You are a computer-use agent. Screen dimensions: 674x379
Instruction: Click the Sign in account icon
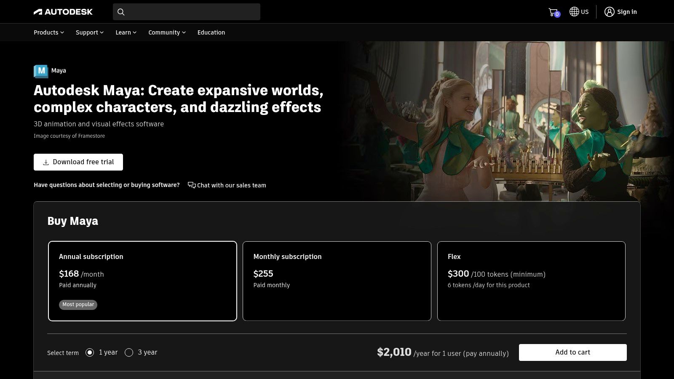tap(610, 12)
